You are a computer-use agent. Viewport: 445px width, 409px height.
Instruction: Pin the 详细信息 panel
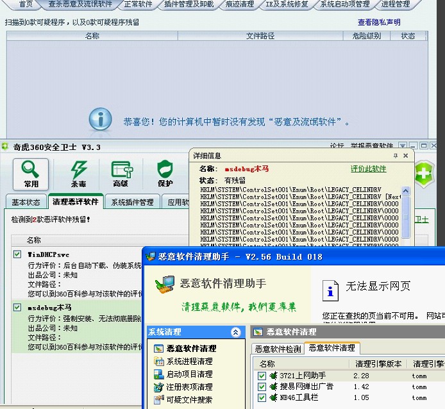coord(396,156)
